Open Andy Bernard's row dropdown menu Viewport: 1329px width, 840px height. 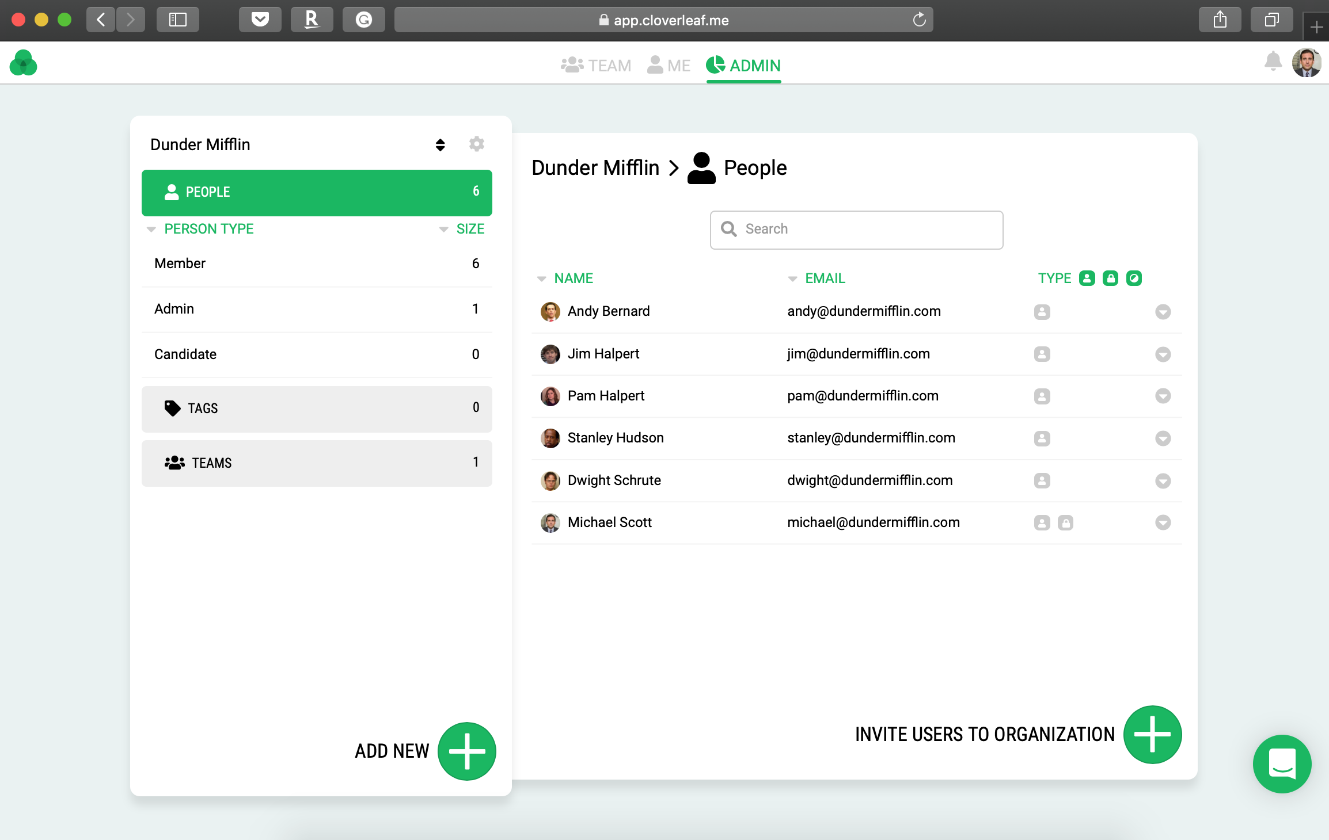[x=1163, y=312]
